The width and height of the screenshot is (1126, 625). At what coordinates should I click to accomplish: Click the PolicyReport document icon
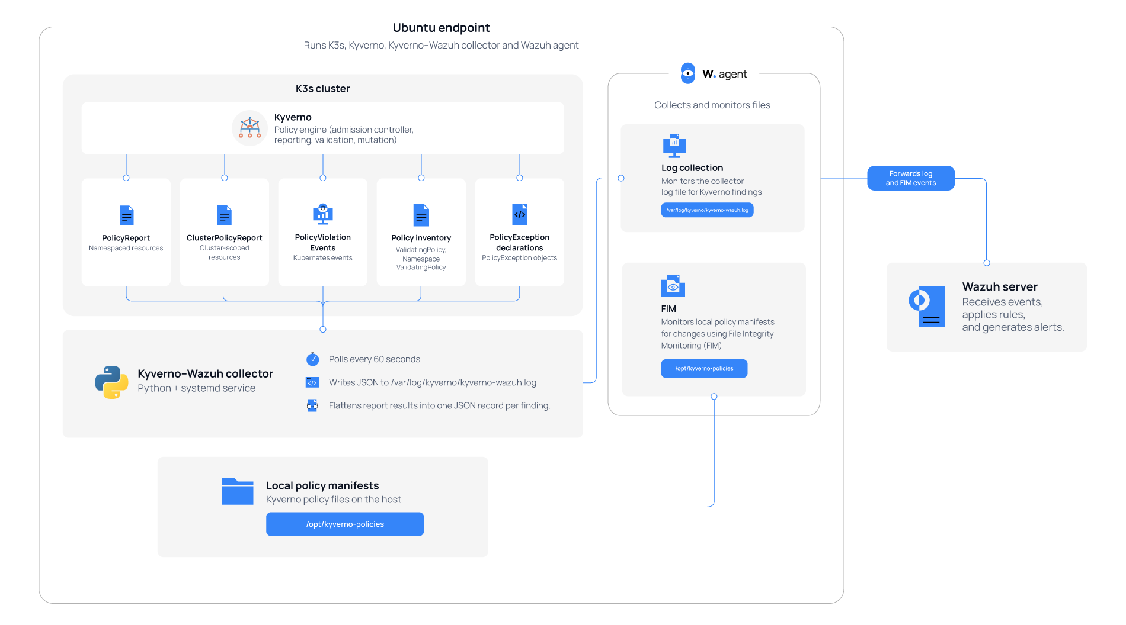pos(126,215)
